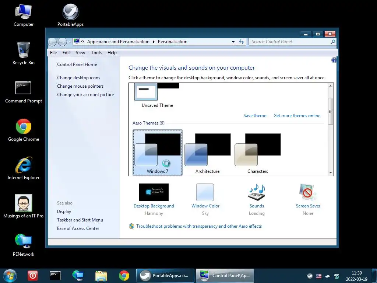Click Get more themes online
The height and width of the screenshot is (283, 377).
pyautogui.click(x=297, y=116)
